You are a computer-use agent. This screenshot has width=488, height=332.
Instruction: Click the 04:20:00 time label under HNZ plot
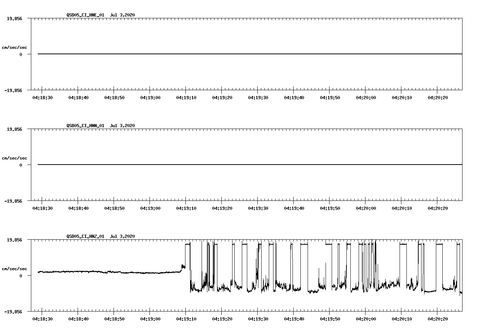click(x=366, y=319)
